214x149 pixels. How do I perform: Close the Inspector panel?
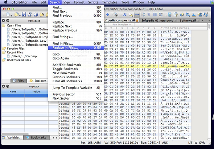[x=3, y=86]
